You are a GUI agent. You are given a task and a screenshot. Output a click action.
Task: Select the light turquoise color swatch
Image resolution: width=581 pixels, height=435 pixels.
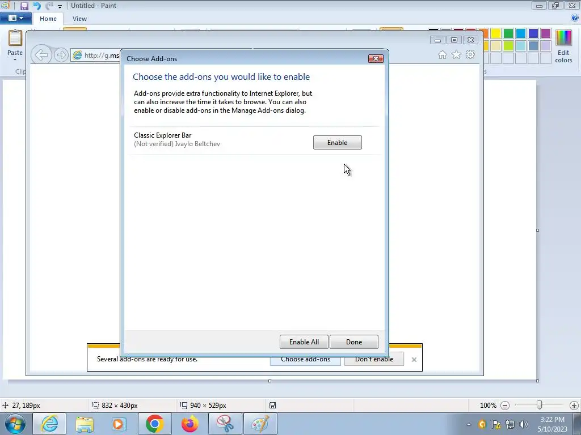[x=521, y=46]
